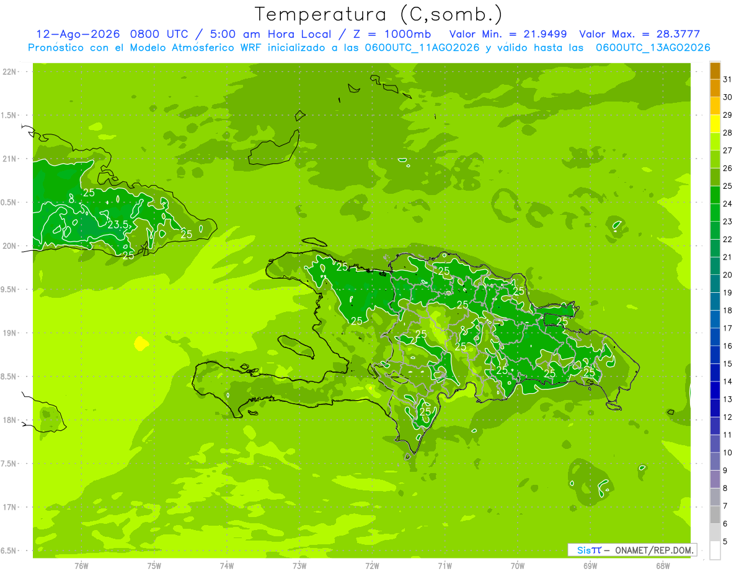
Task: Select dark orange colorbar segment above 31
Action: click(715, 71)
